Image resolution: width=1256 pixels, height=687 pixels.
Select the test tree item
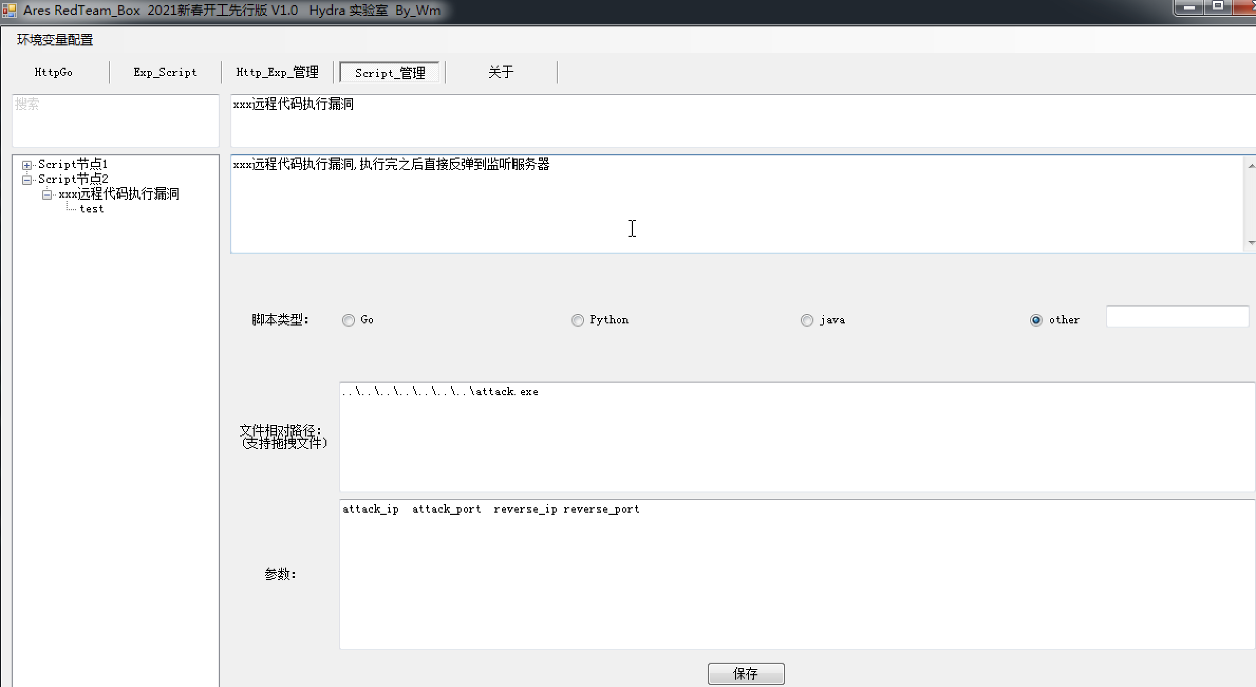pos(91,209)
